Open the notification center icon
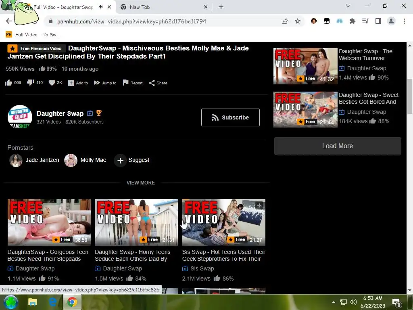The width and height of the screenshot is (413, 310). pyautogui.click(x=396, y=302)
